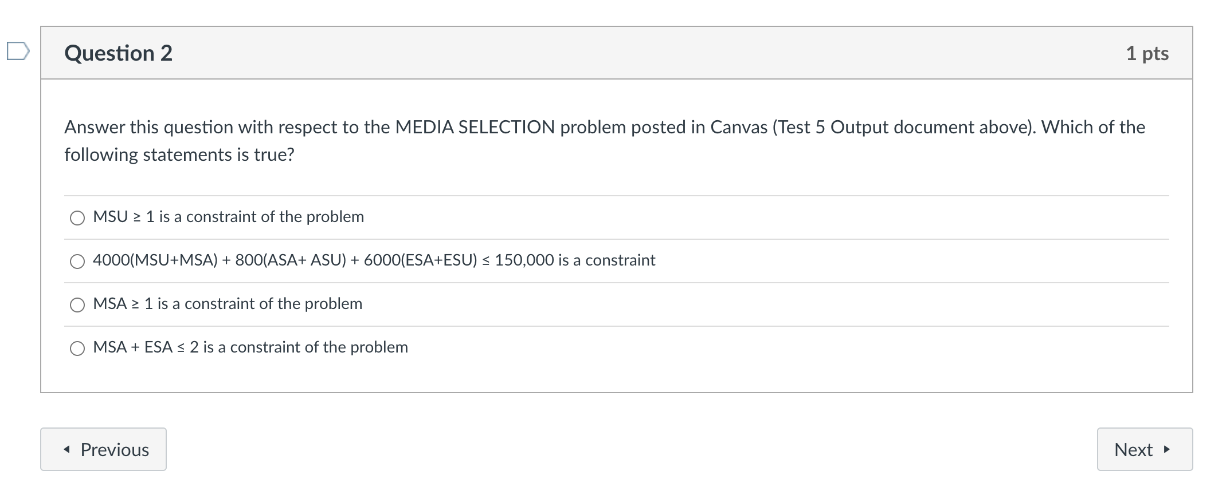Click the right arrow on Next button
The height and width of the screenshot is (491, 1230).
click(x=1170, y=450)
